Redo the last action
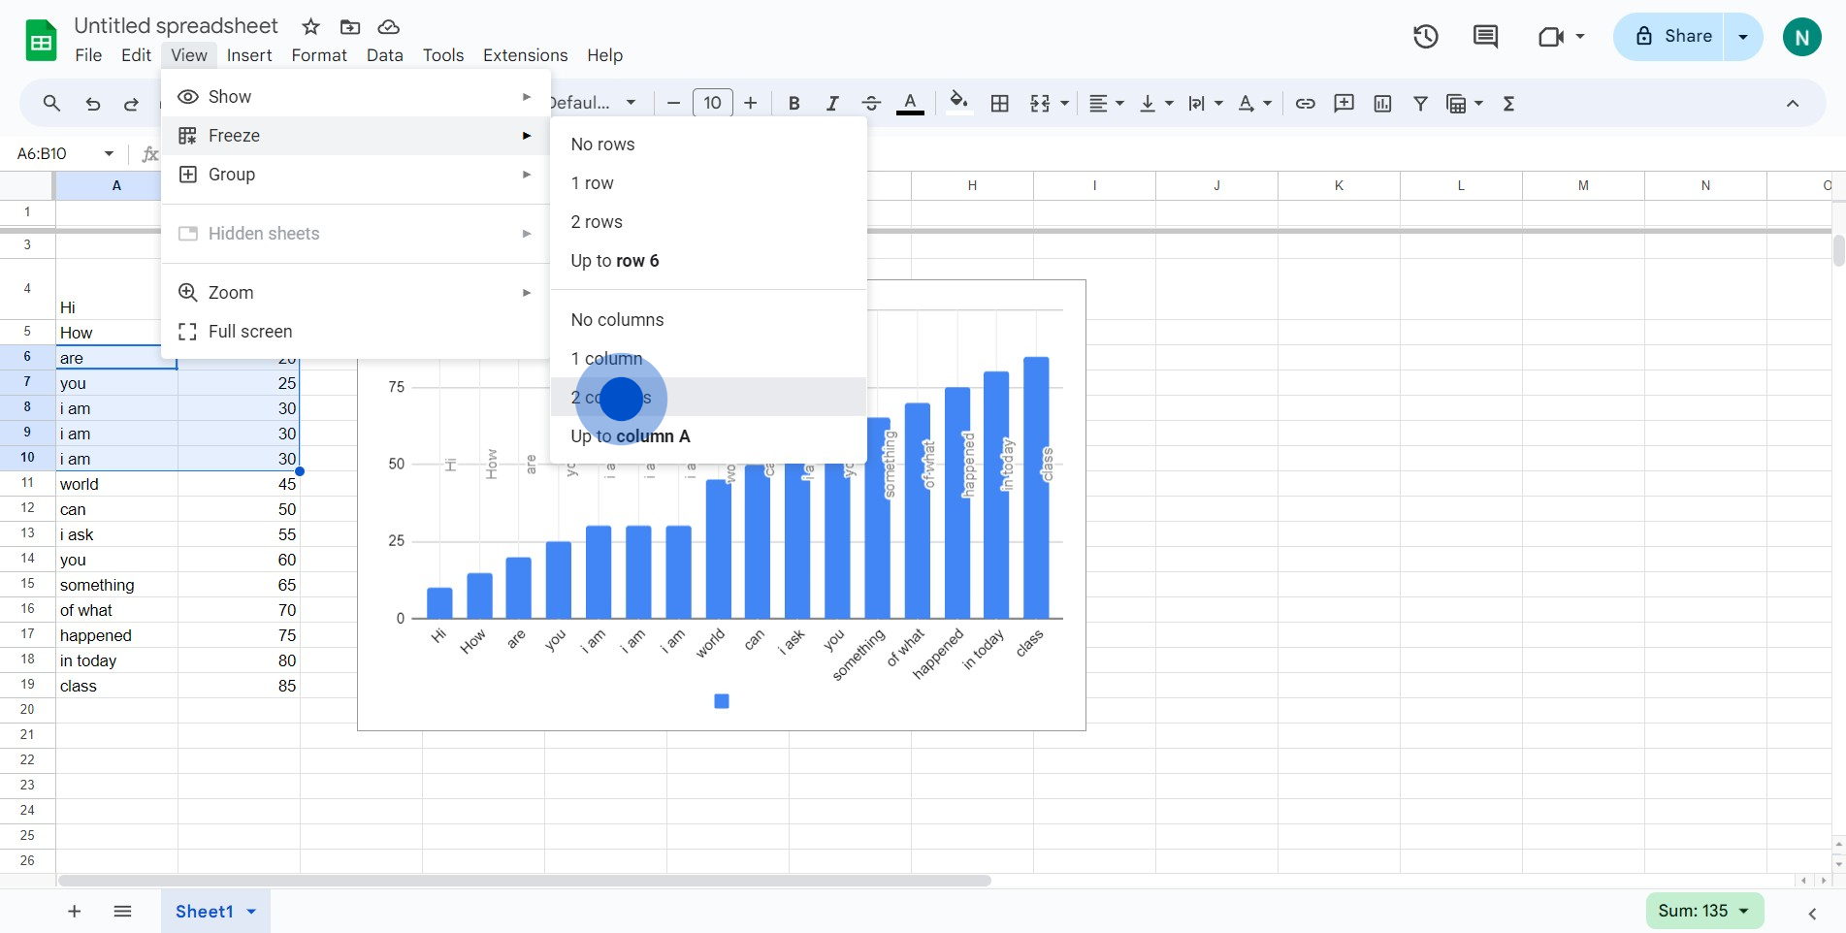1846x933 pixels. [131, 104]
